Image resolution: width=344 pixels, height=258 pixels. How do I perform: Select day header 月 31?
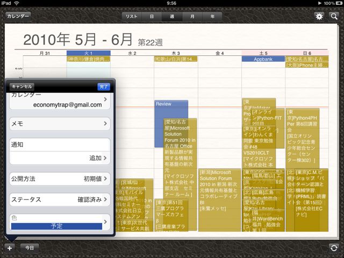pyautogui.click(x=45, y=53)
